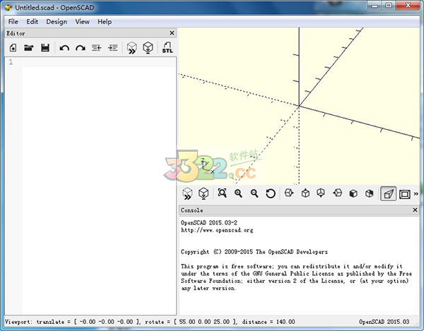Image resolution: width=424 pixels, height=331 pixels.
Task: Click the 'distance = 140.00' status text
Action: coord(269,322)
